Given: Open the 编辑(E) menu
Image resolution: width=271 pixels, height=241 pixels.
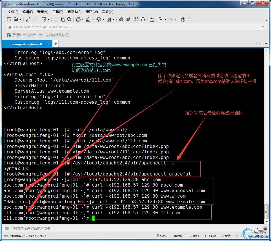Looking at the screenshot, I should [x=28, y=12].
